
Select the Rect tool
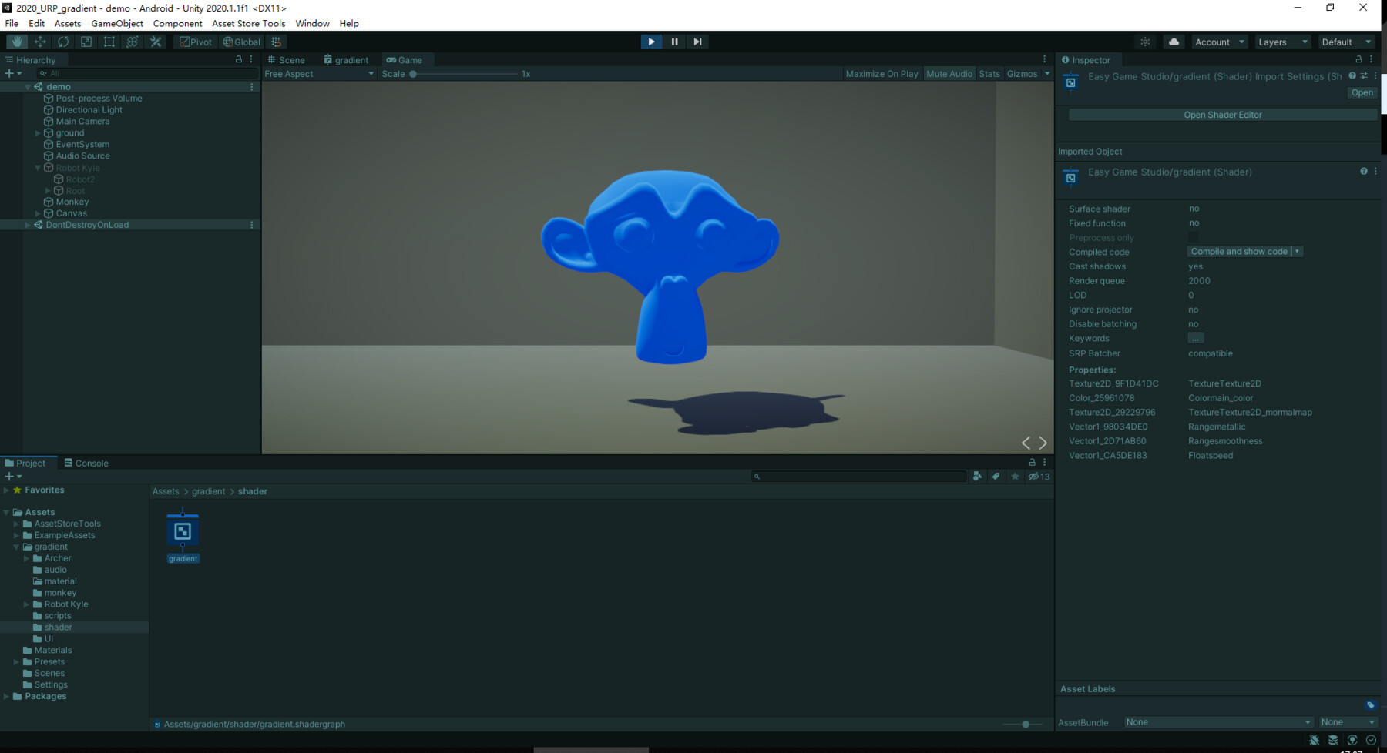tap(109, 42)
